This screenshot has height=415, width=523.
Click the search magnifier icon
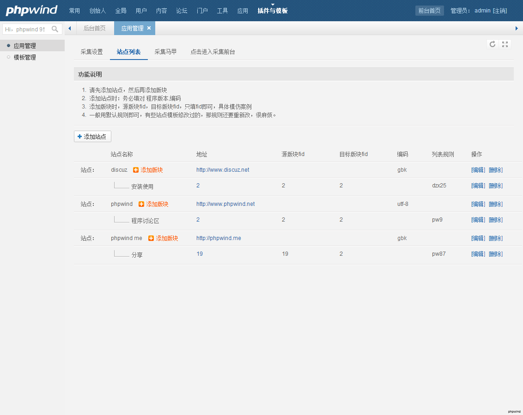coord(55,29)
